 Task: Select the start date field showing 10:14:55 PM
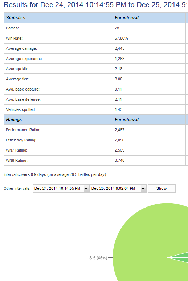pos(58,189)
